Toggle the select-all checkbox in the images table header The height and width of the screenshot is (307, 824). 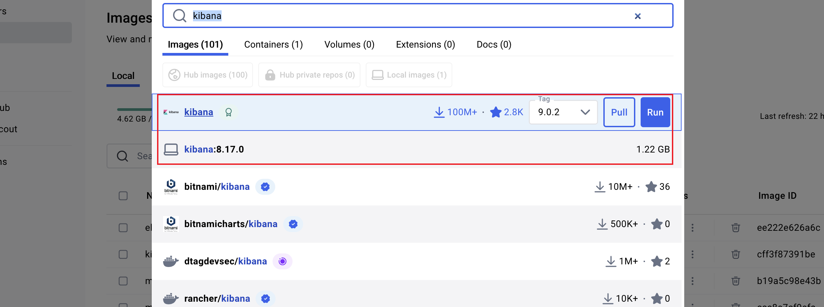(x=123, y=196)
